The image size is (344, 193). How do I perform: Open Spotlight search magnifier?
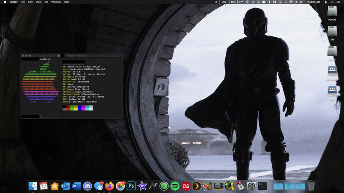click(x=332, y=2)
